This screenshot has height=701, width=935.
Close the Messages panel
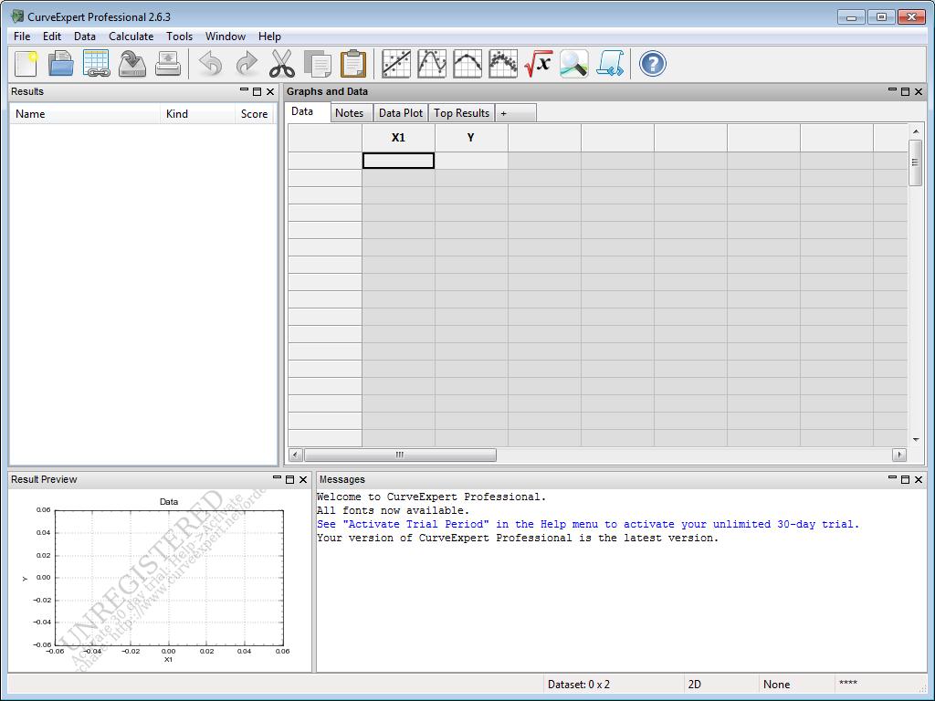(919, 480)
